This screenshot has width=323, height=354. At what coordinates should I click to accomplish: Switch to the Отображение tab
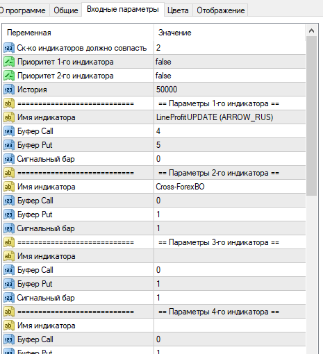coord(221,10)
